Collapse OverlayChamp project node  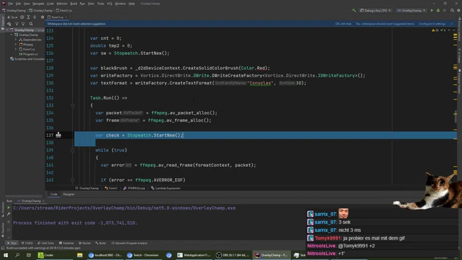tap(11, 35)
